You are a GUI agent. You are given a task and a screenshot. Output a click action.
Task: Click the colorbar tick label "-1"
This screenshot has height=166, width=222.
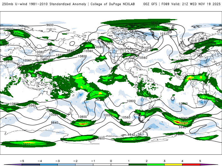point(93,161)
